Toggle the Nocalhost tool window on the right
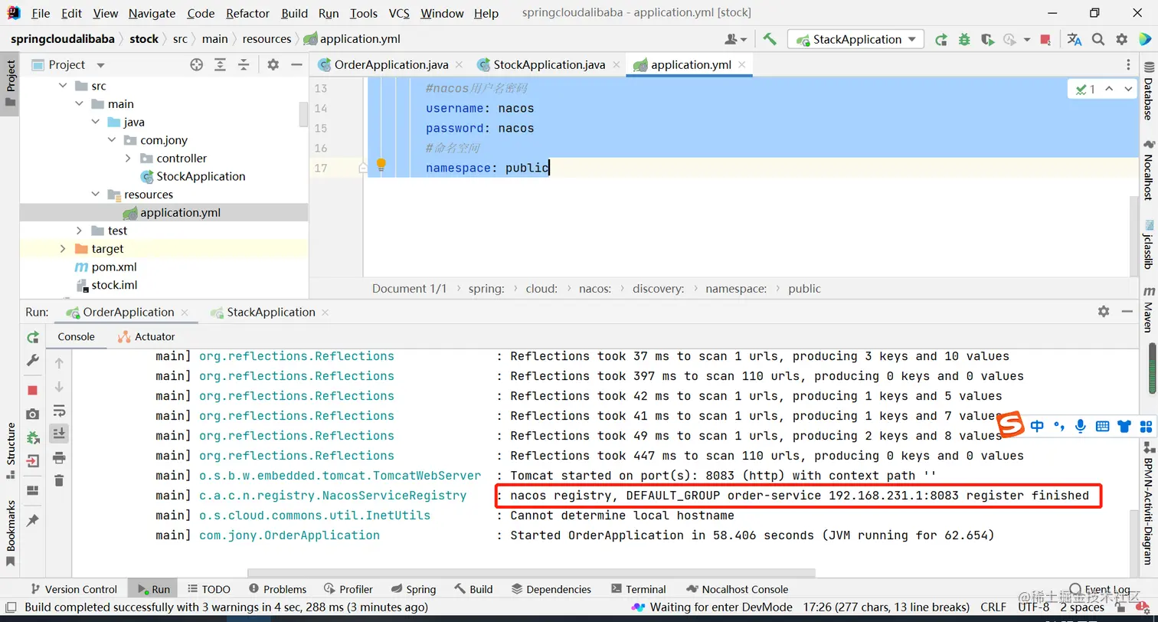Image resolution: width=1158 pixels, height=622 pixels. [x=1149, y=170]
